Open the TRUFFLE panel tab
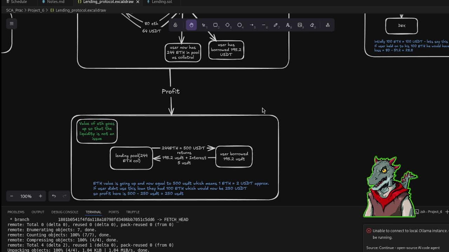 tap(133, 212)
